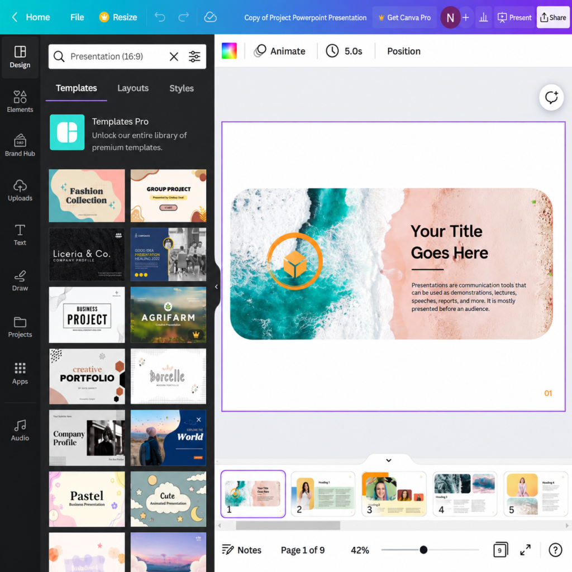The width and height of the screenshot is (572, 572).
Task: Choose the Explore the World template
Action: pyautogui.click(x=168, y=438)
